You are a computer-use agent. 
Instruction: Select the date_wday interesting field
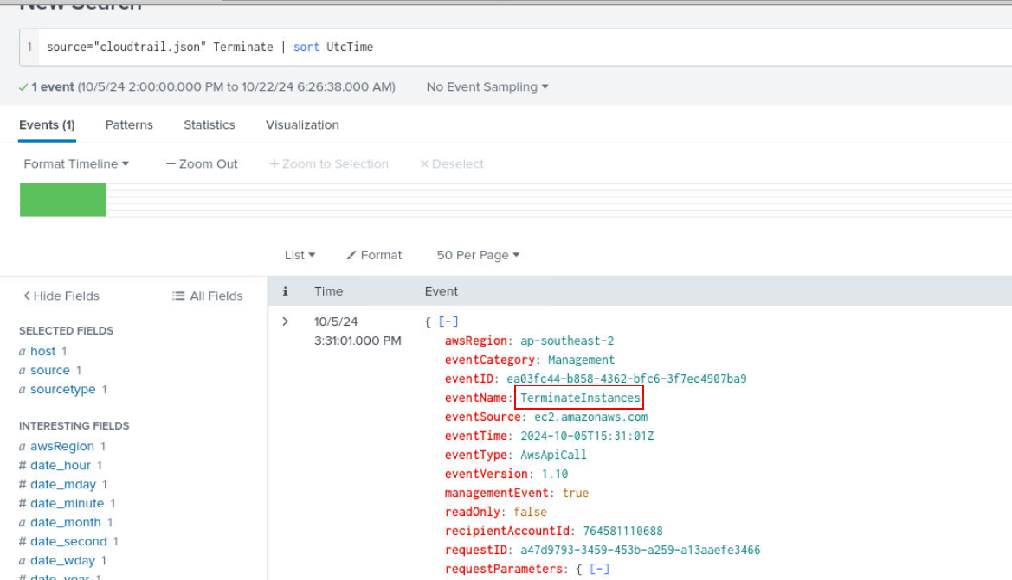coord(62,561)
